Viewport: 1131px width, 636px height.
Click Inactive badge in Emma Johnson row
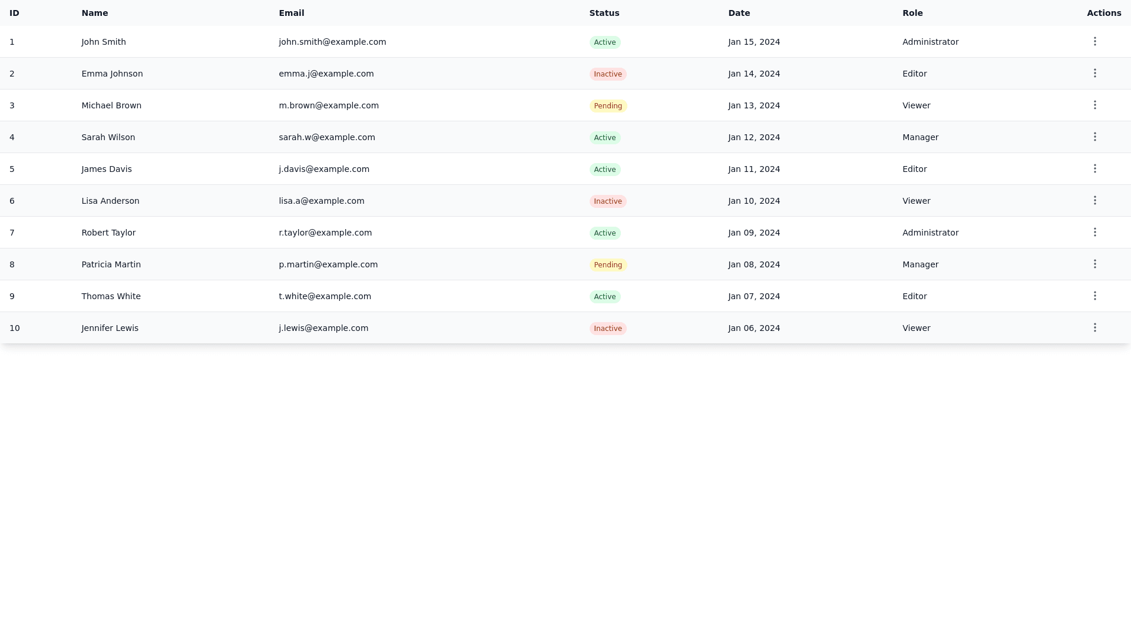[x=607, y=74]
